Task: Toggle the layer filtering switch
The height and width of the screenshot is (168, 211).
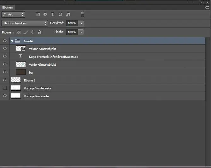Action: [82, 15]
